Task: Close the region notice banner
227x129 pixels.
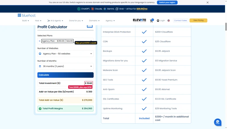Action: click(x=207, y=3)
